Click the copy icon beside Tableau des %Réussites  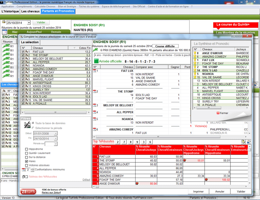23,177
